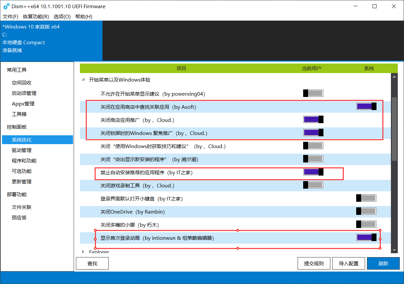Click the 系统 column header
The image size is (404, 284).
click(369, 68)
